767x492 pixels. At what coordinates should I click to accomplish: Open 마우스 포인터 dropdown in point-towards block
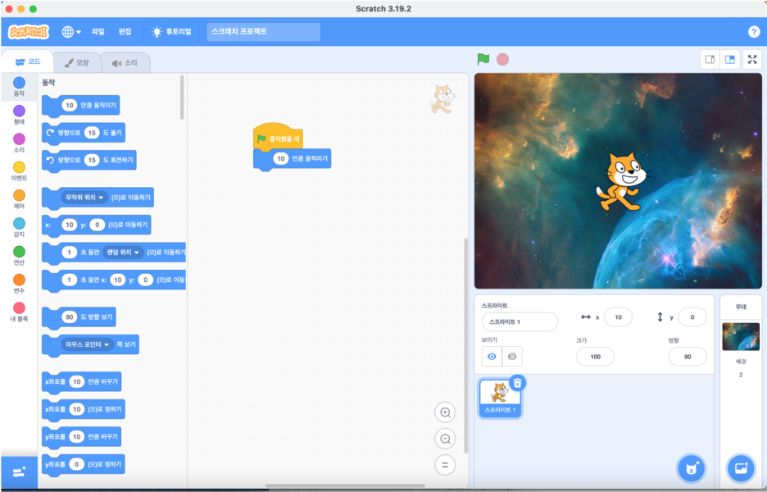(87, 344)
